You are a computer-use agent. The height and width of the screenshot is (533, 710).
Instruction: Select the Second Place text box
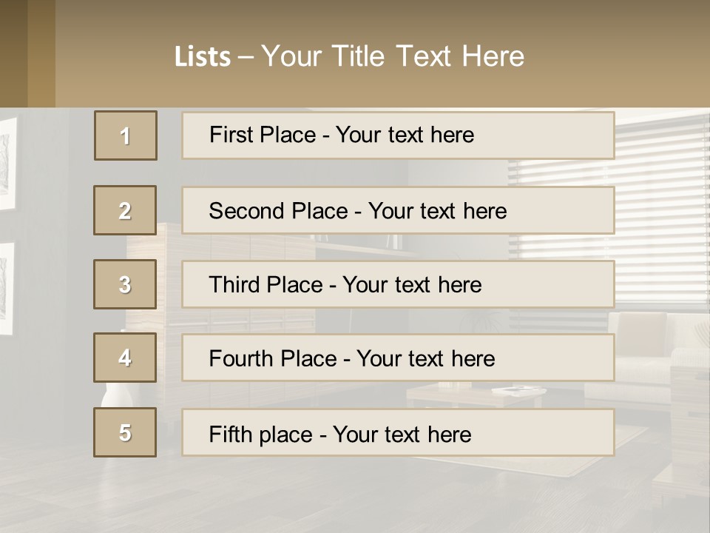point(398,210)
